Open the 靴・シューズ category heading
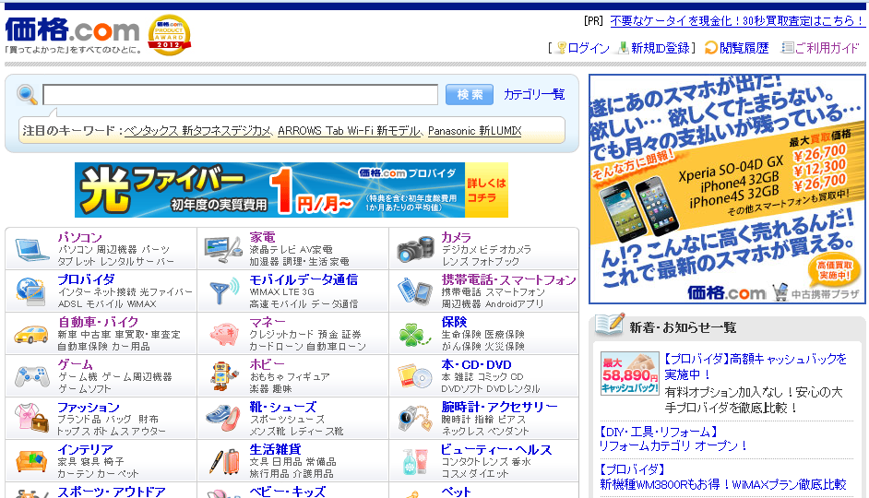Image resolution: width=869 pixels, height=498 pixels. [282, 407]
